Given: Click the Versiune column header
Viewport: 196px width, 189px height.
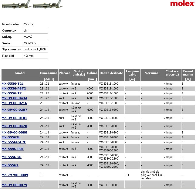Looking at the screenshot, I should coord(152,73).
